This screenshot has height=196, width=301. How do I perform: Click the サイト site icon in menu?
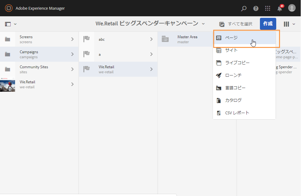pyautogui.click(x=219, y=50)
